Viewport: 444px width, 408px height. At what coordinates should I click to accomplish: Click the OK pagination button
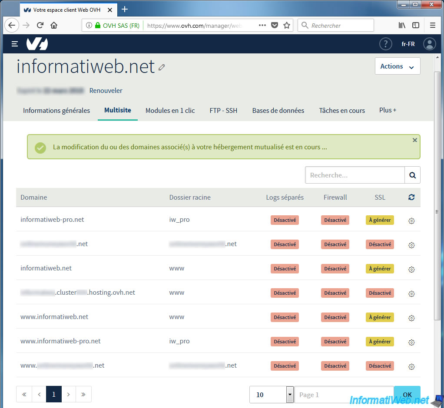407,395
